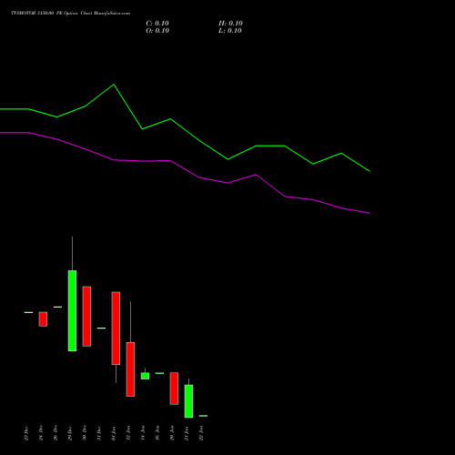Select the red candle above 01 Jan
455x455 pixels.
116,329
